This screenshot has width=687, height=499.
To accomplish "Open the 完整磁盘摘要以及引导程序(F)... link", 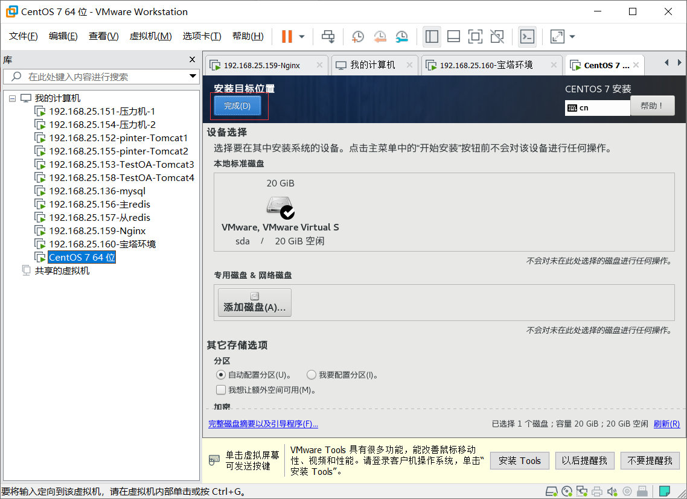I will click(263, 424).
